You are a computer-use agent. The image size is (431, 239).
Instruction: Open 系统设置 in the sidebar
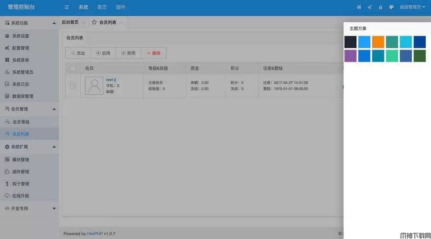click(x=20, y=36)
